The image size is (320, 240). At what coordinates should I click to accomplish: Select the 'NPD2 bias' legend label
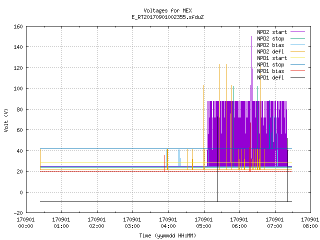(x=270, y=45)
